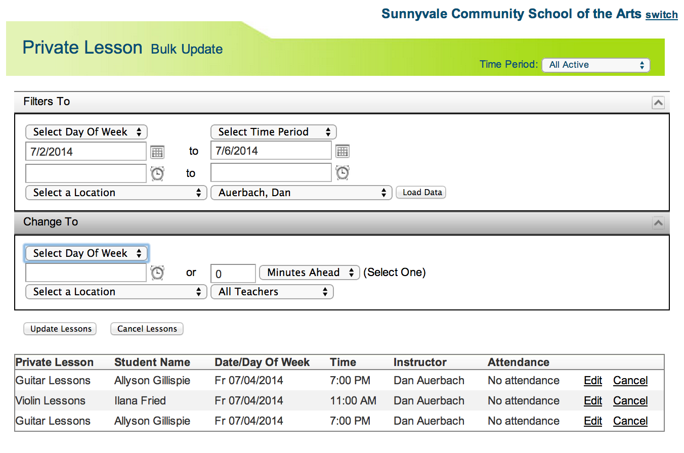The width and height of the screenshot is (684, 453).
Task: Click the switch school link
Action: (661, 15)
